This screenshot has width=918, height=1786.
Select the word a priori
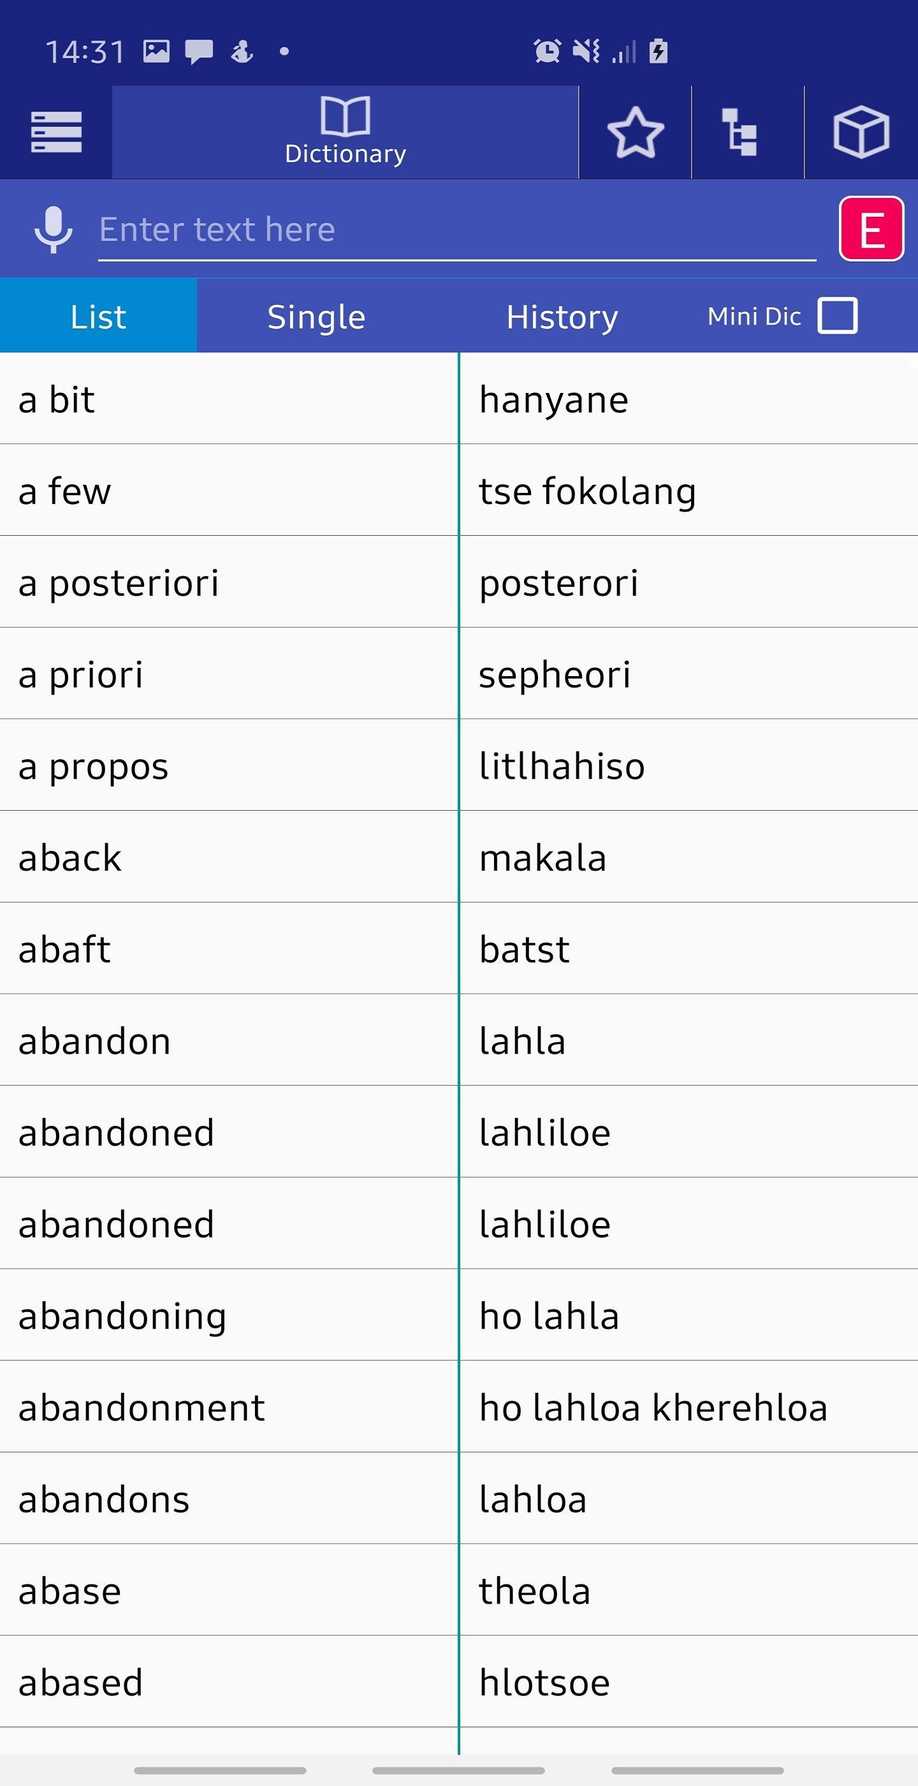(81, 675)
